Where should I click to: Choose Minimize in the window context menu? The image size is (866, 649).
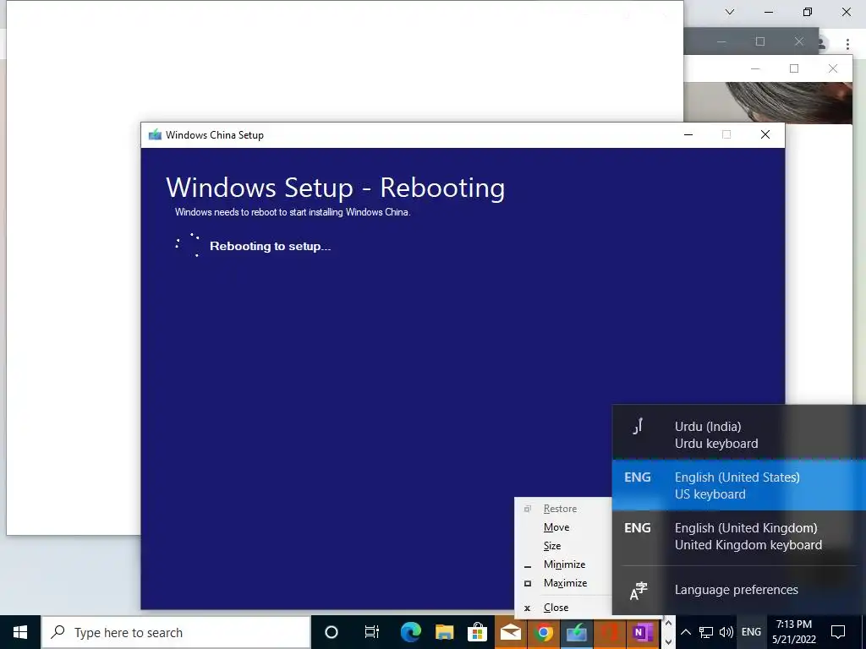click(x=563, y=564)
